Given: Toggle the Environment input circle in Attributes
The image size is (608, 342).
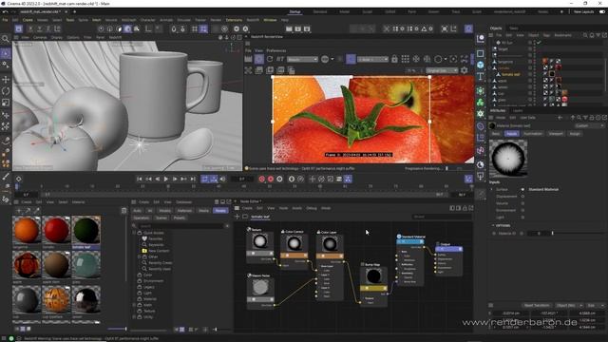Looking at the screenshot, I should 522,210.
